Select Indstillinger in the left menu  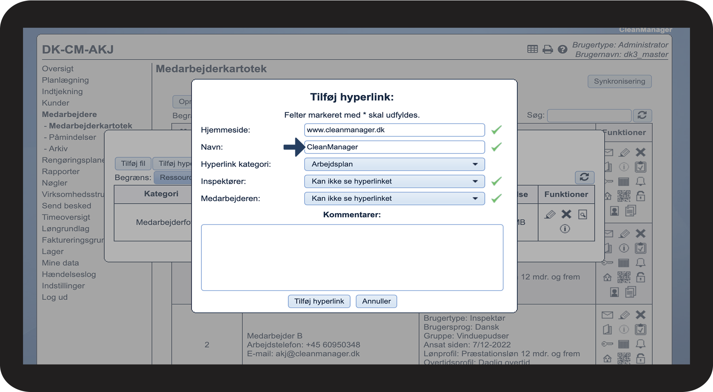pos(63,285)
